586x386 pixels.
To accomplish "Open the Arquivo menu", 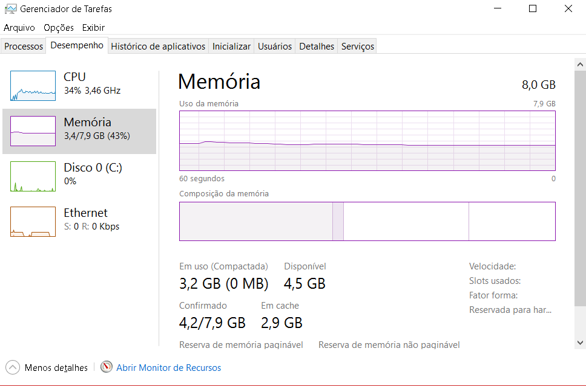I will pyautogui.click(x=19, y=28).
